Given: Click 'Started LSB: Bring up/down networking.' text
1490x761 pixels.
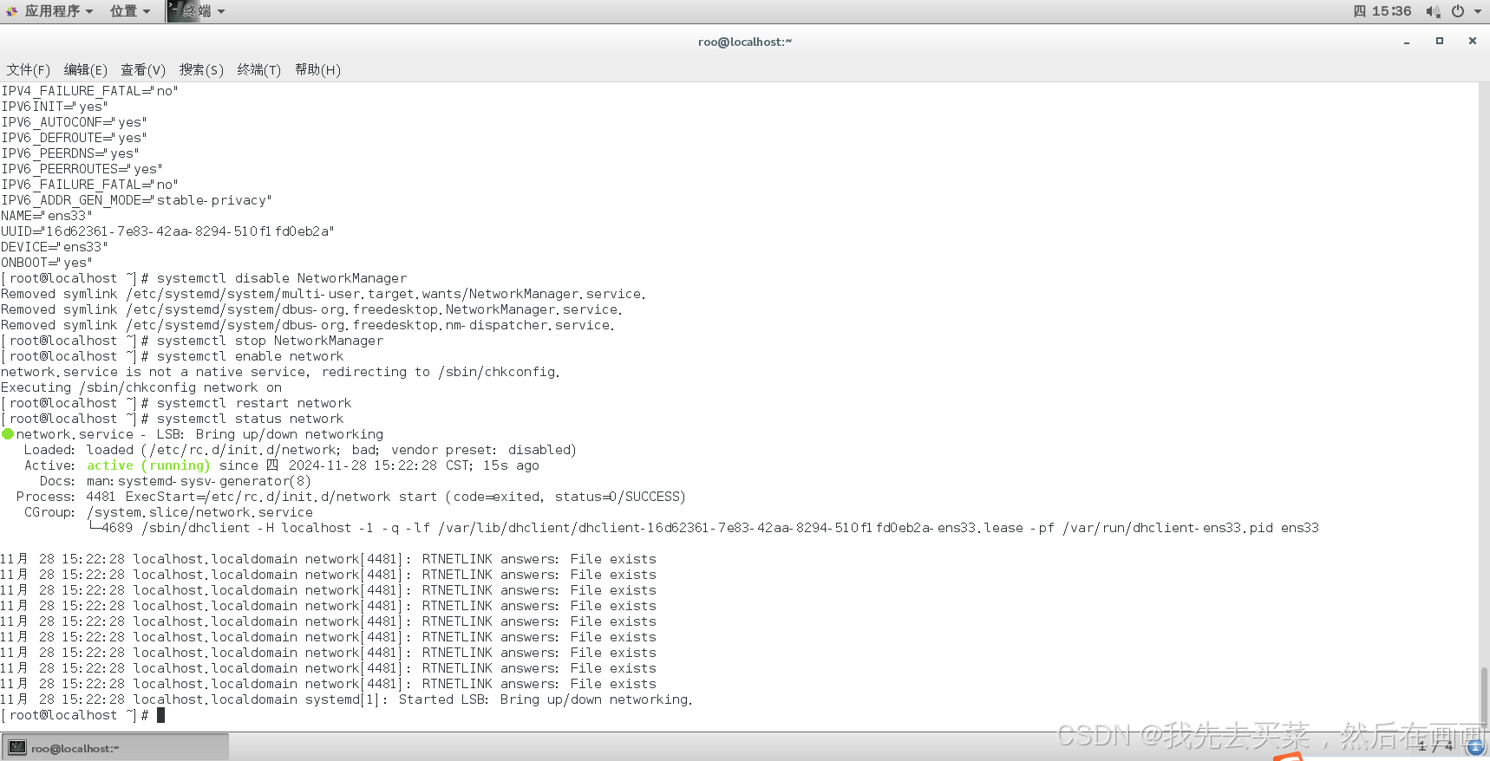Looking at the screenshot, I should coord(546,699).
